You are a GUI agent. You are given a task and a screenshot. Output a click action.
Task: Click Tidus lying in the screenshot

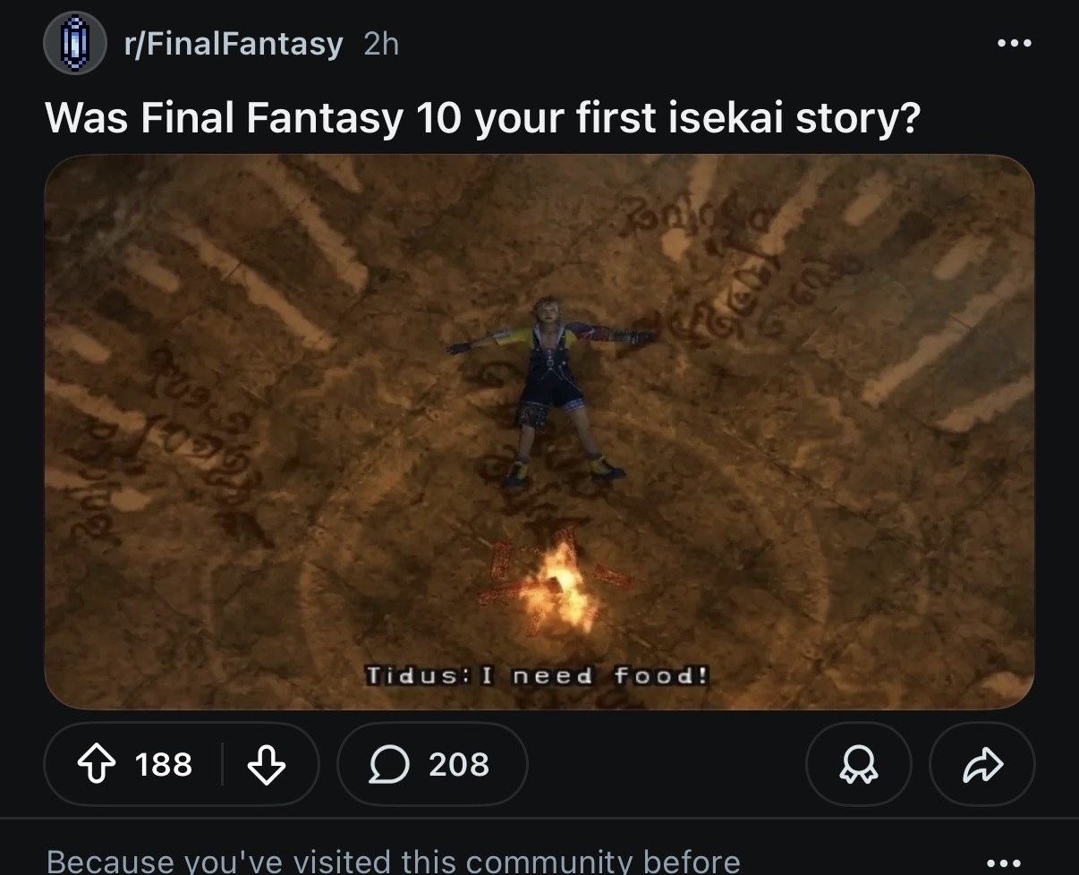[550, 385]
